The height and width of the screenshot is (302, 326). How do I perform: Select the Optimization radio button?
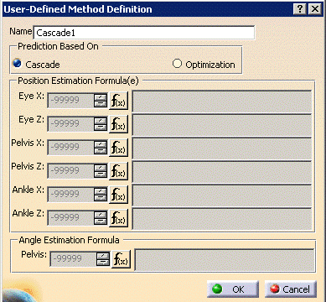pyautogui.click(x=177, y=64)
